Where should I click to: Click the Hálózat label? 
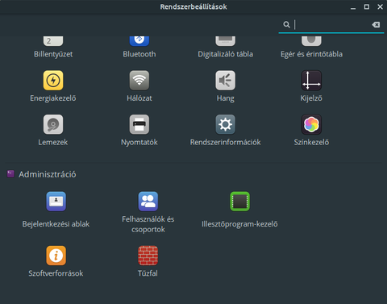[139, 98]
